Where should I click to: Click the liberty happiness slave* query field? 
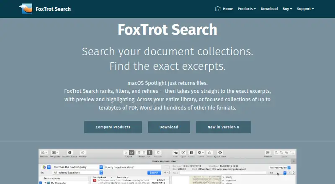tap(133, 167)
